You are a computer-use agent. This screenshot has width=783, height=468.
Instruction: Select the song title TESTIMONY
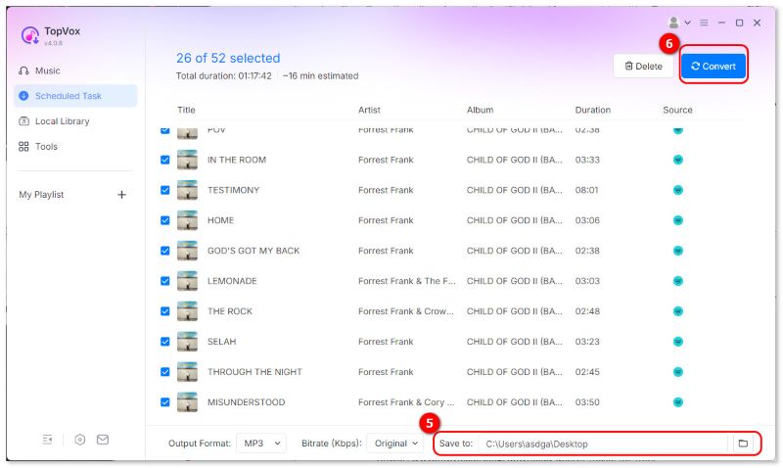coord(233,190)
